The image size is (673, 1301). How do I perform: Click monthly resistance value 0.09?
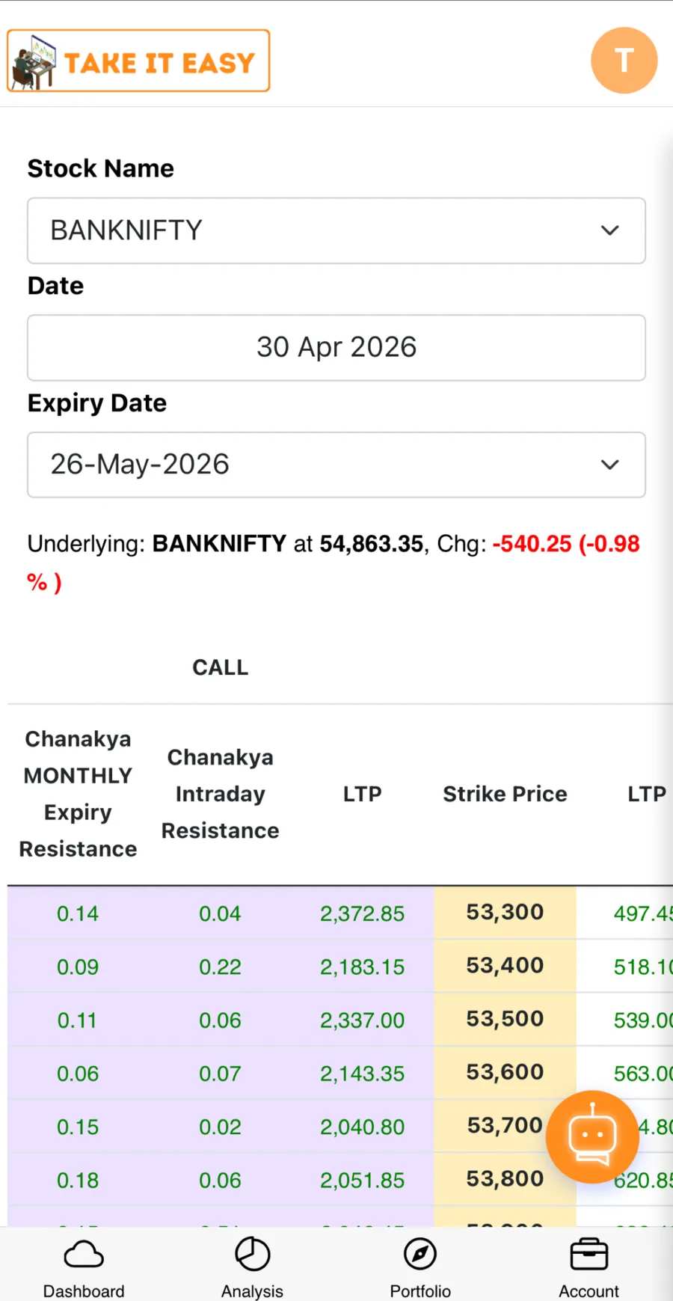pos(78,967)
